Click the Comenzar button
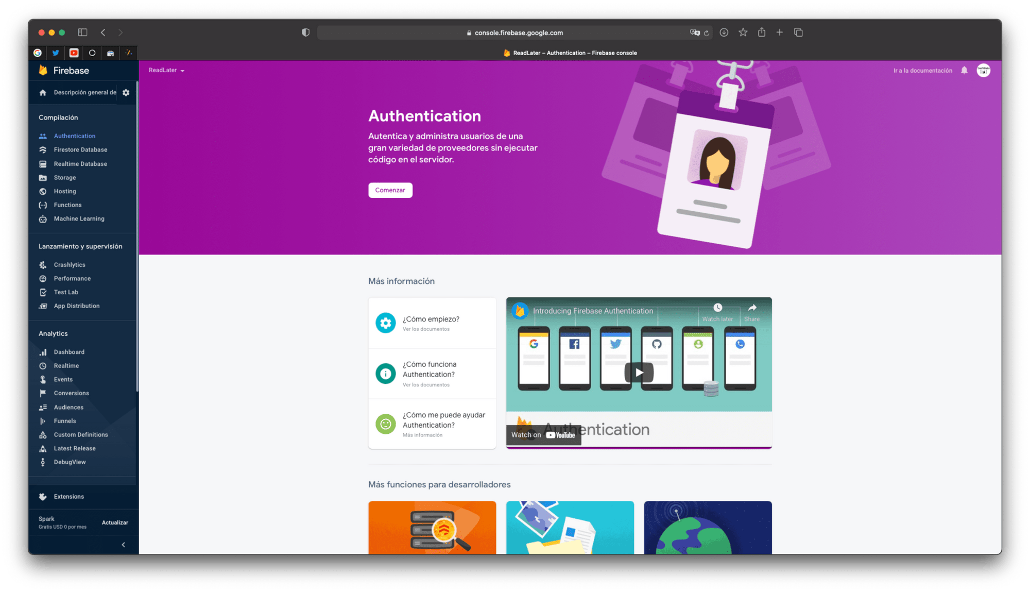 pyautogui.click(x=390, y=190)
